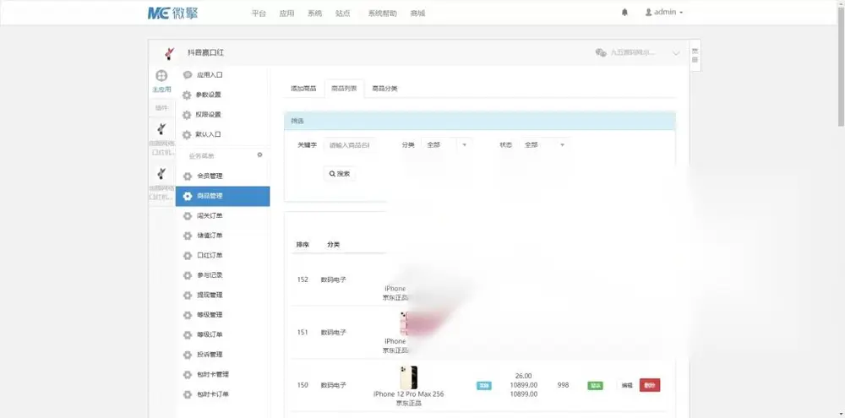The height and width of the screenshot is (418, 845).
Task: Click the gear icon beside 默认入口
Action: (x=187, y=135)
